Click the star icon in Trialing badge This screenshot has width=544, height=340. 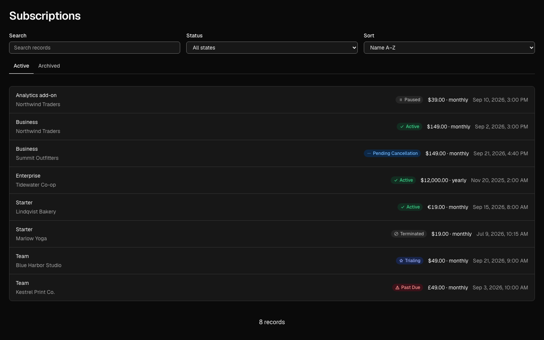[401, 261]
